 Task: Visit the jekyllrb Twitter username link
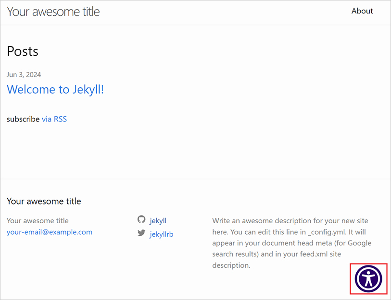click(x=162, y=234)
